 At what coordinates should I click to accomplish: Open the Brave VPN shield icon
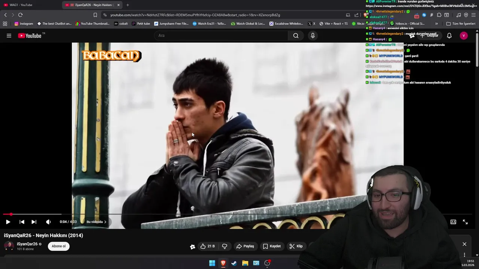point(466,15)
